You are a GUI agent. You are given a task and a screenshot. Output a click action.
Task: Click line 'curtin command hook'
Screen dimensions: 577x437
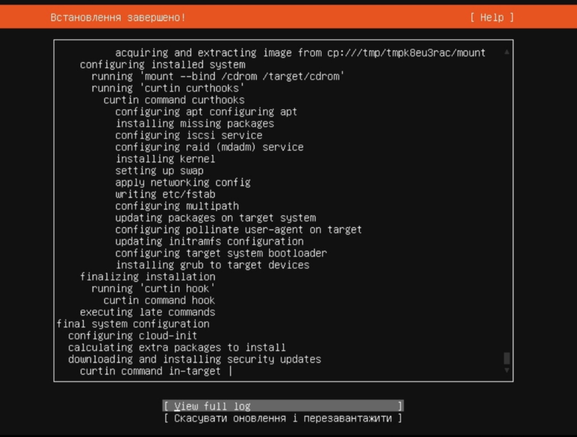click(x=160, y=300)
